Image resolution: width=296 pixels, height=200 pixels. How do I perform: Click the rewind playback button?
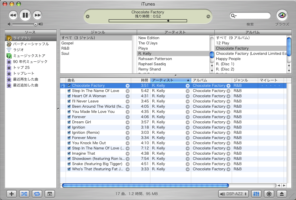13,15
